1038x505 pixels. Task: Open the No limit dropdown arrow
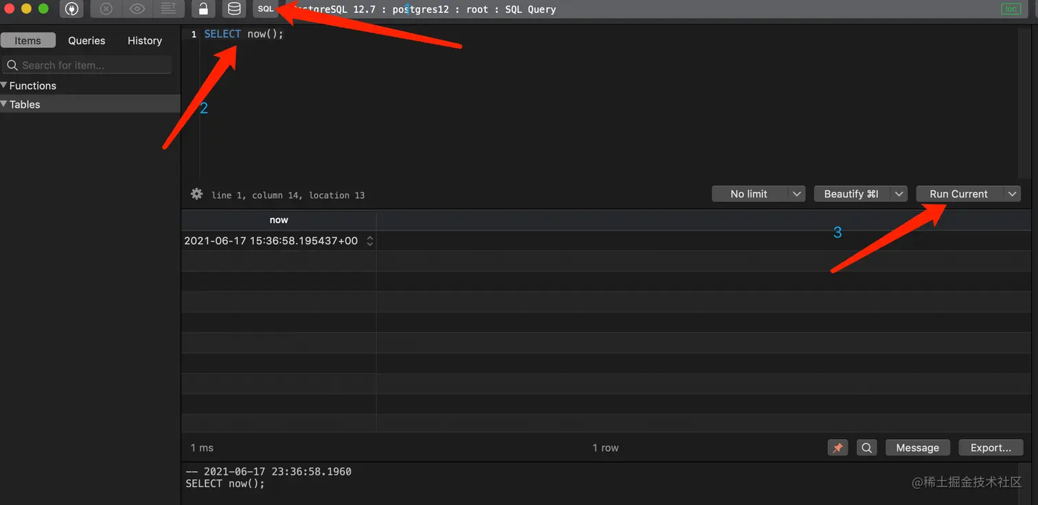[x=796, y=194]
